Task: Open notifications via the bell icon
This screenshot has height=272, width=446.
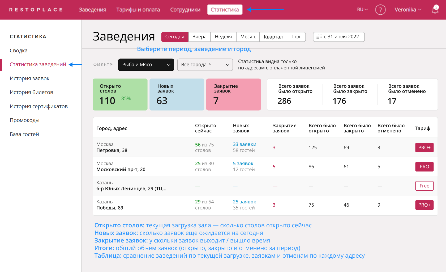Action: (x=435, y=10)
